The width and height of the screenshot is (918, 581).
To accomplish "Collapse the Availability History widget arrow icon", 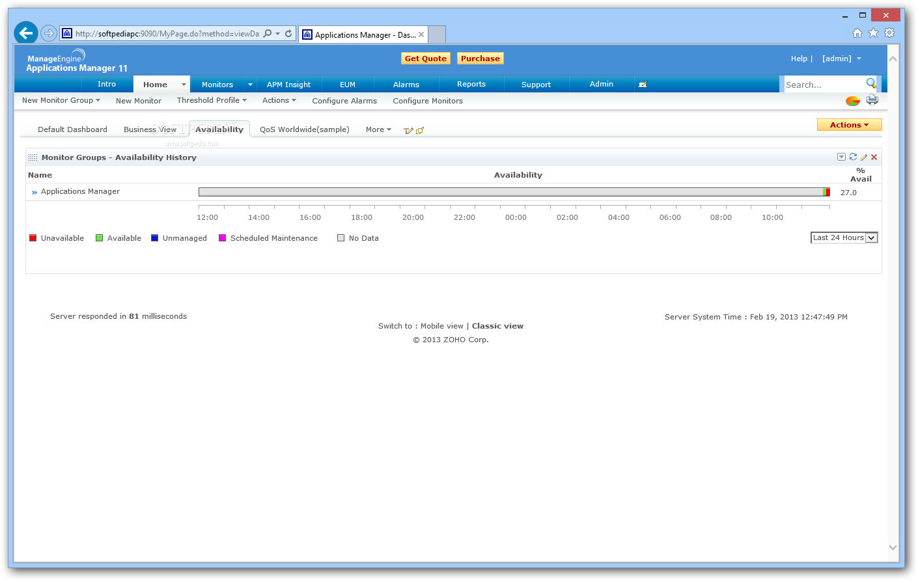I will click(841, 157).
